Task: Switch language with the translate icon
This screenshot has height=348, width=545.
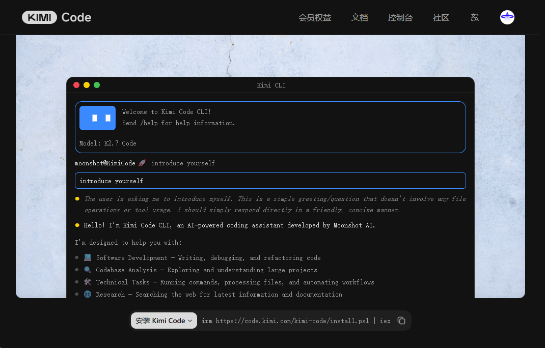Action: 474,17
